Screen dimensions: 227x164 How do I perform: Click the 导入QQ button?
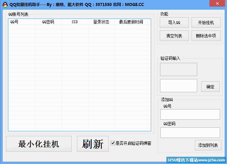174,22
